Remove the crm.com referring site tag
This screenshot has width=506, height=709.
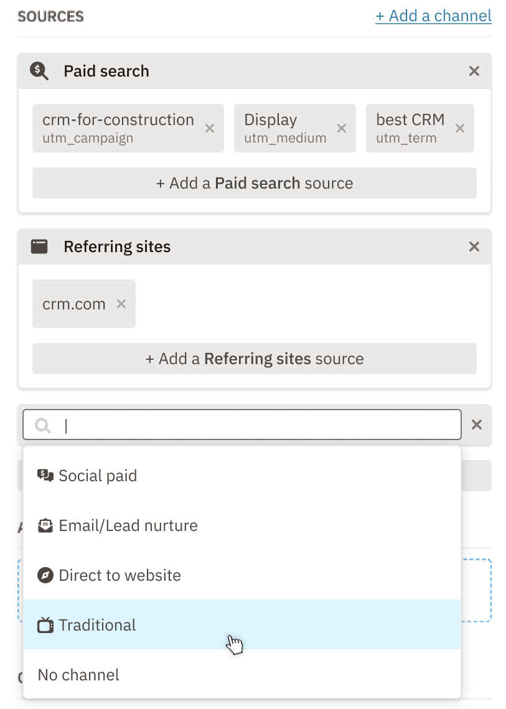(120, 304)
